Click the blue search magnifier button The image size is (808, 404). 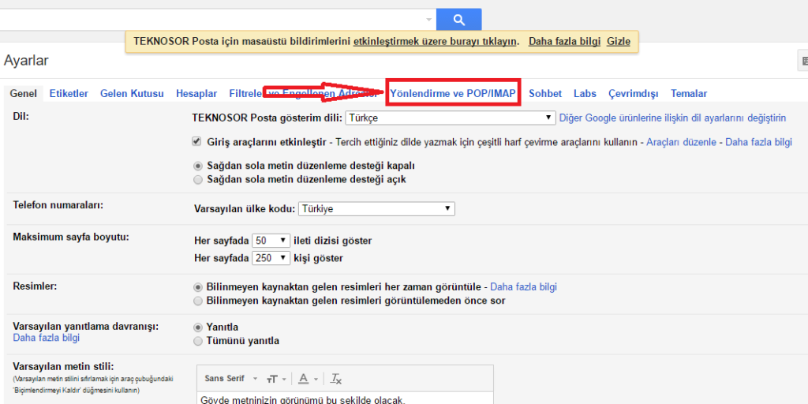(458, 20)
